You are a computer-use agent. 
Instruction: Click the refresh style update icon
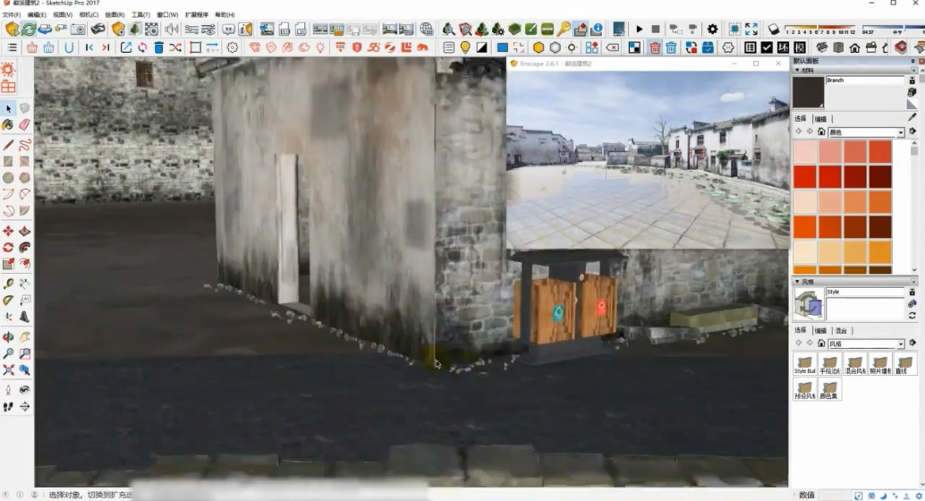pyautogui.click(x=912, y=317)
